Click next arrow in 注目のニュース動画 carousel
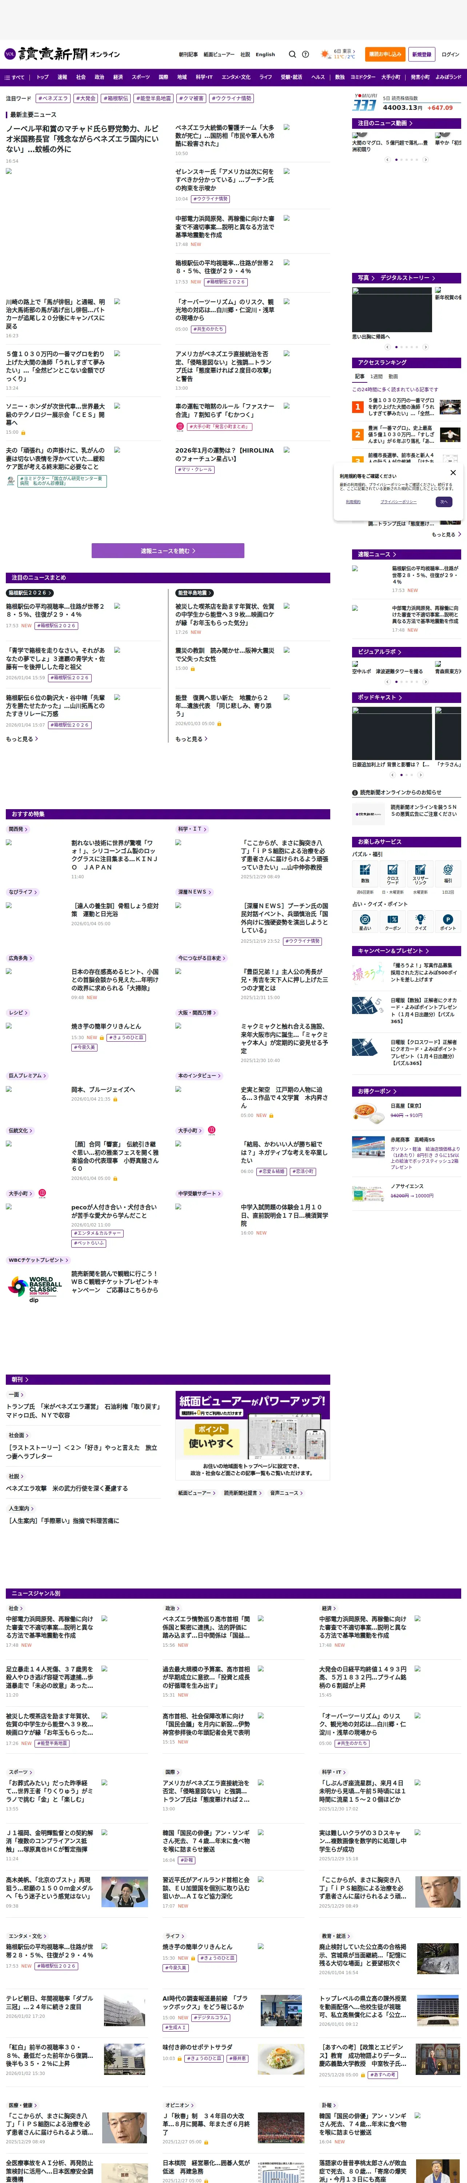This screenshot has width=467, height=2183. click(x=426, y=159)
